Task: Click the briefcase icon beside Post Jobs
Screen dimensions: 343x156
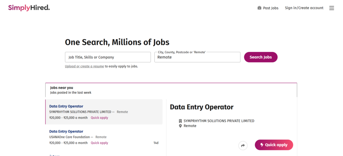Action: pos(260,8)
